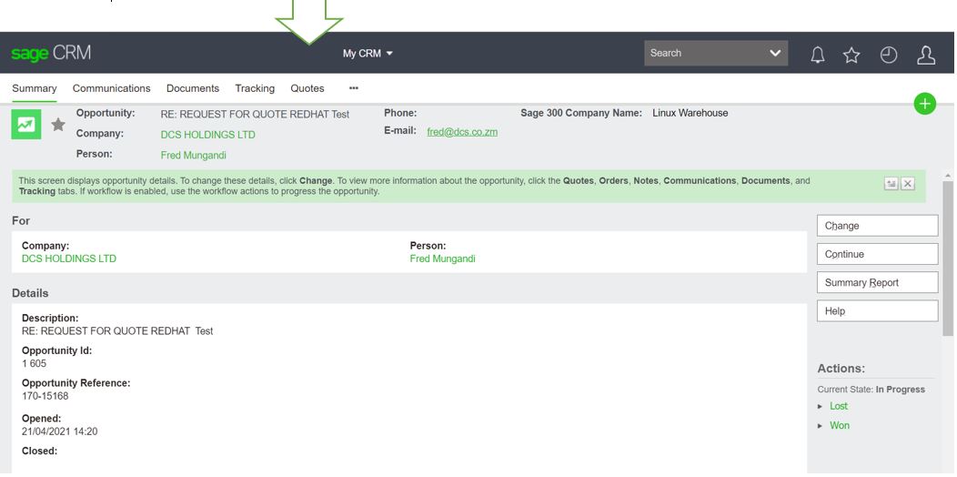Open the user profile icon
Viewport: 957px width, 477px height.
(926, 55)
